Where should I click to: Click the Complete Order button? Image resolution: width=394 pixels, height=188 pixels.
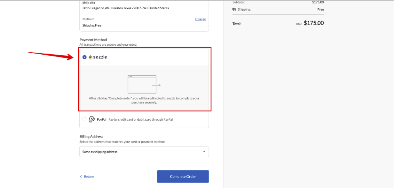tap(183, 176)
